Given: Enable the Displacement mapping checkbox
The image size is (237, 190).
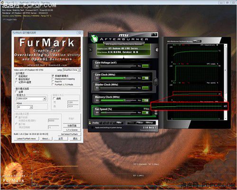Looking at the screenshot, I should click(53, 79).
